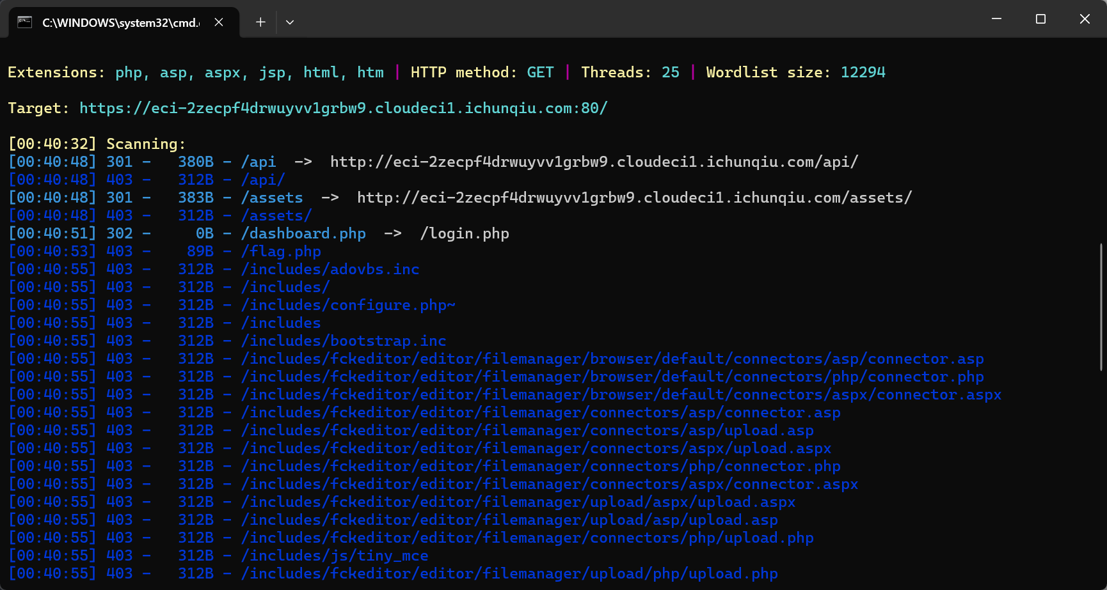Click the Wordlist size value 12294
The height and width of the screenshot is (590, 1107).
(863, 72)
